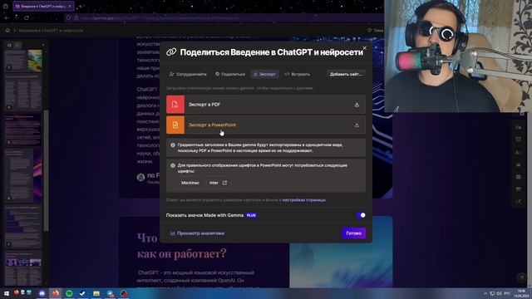Switch to the Поделиться tab
The width and height of the screenshot is (532, 299).
click(x=230, y=74)
